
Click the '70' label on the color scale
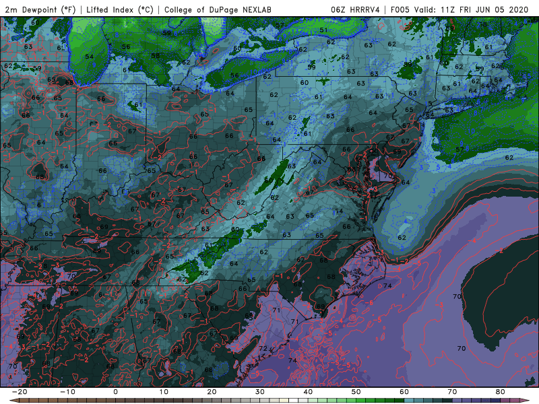point(452,392)
